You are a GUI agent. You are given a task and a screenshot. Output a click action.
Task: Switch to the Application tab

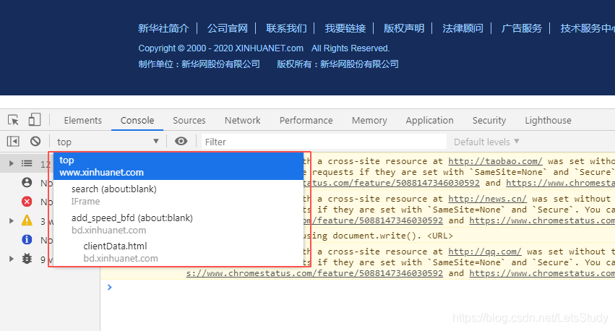(x=429, y=121)
